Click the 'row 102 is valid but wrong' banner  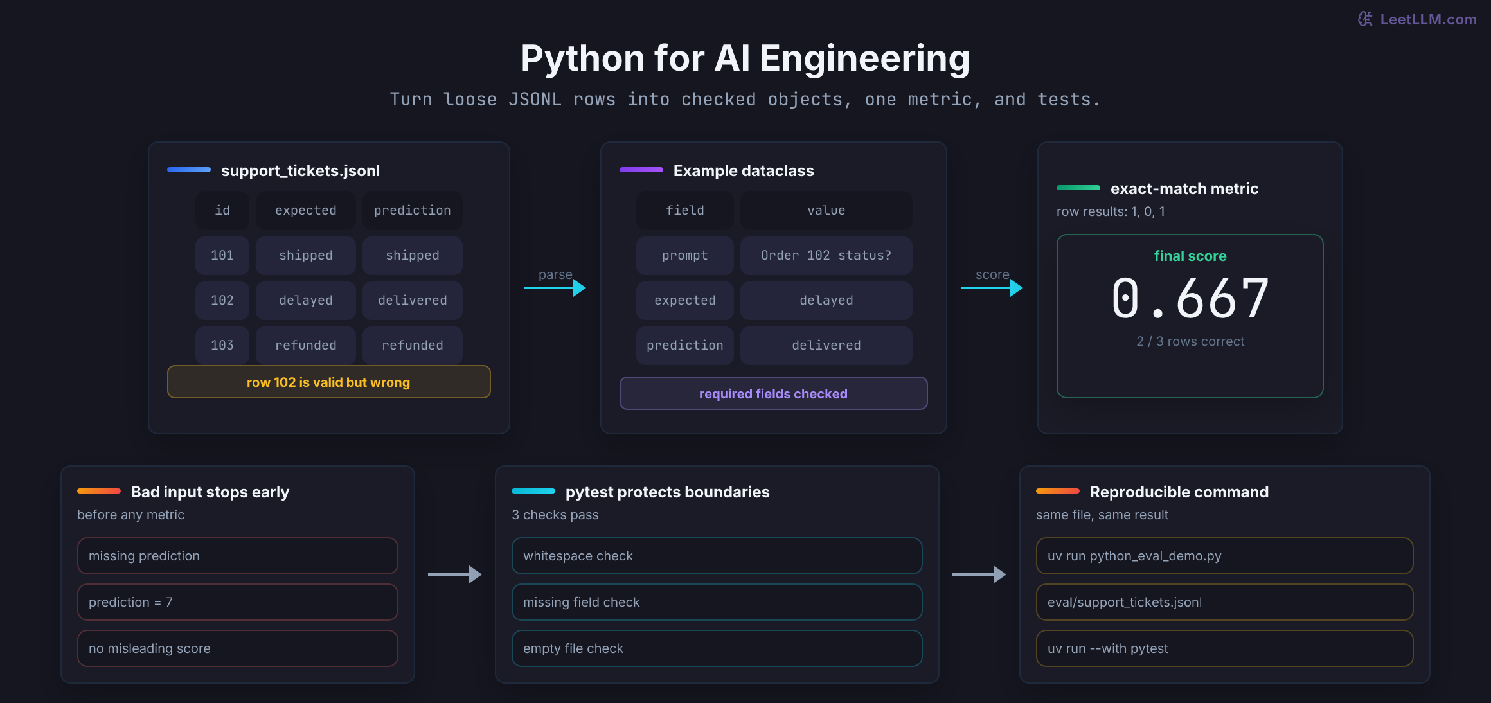click(329, 382)
